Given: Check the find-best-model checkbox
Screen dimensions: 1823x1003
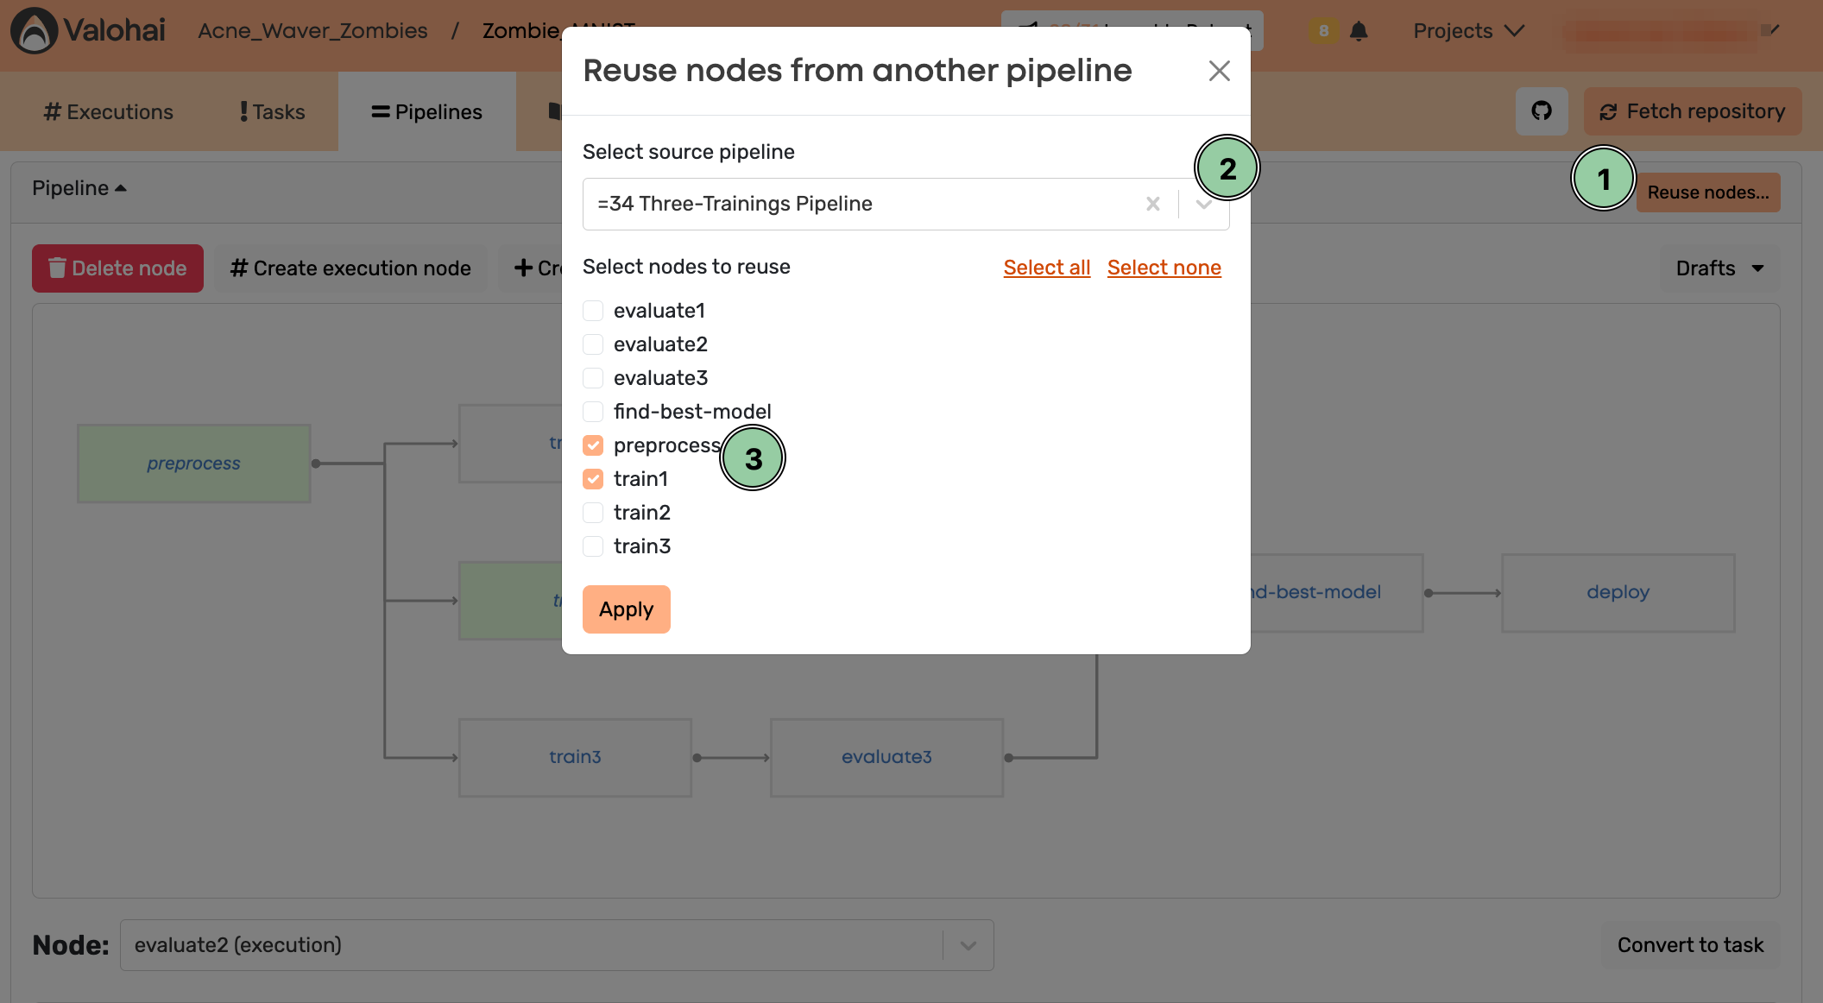Looking at the screenshot, I should (593, 412).
